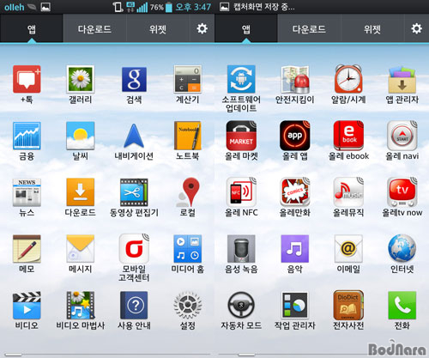
Task: Open the 올레 ebook reader
Action: pos(348,136)
